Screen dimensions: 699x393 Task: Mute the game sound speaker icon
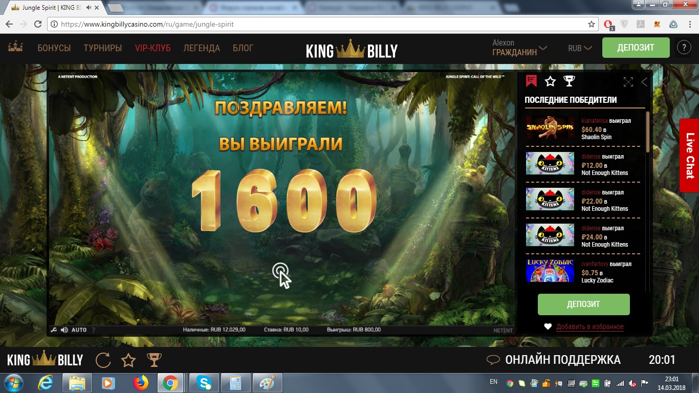[x=64, y=330]
